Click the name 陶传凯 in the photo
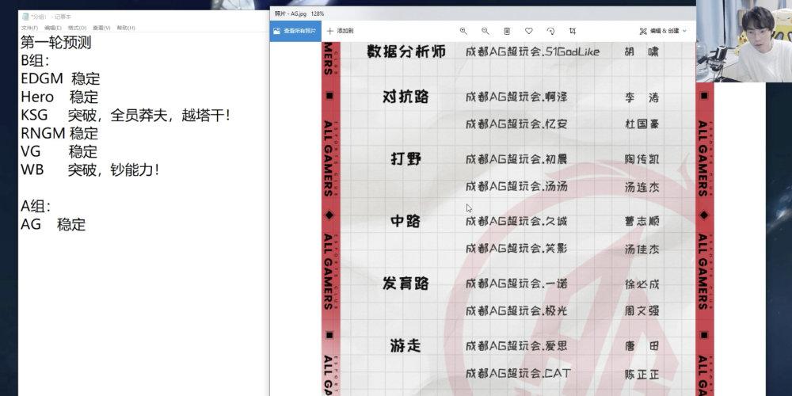The height and width of the screenshot is (396, 792). [x=642, y=160]
